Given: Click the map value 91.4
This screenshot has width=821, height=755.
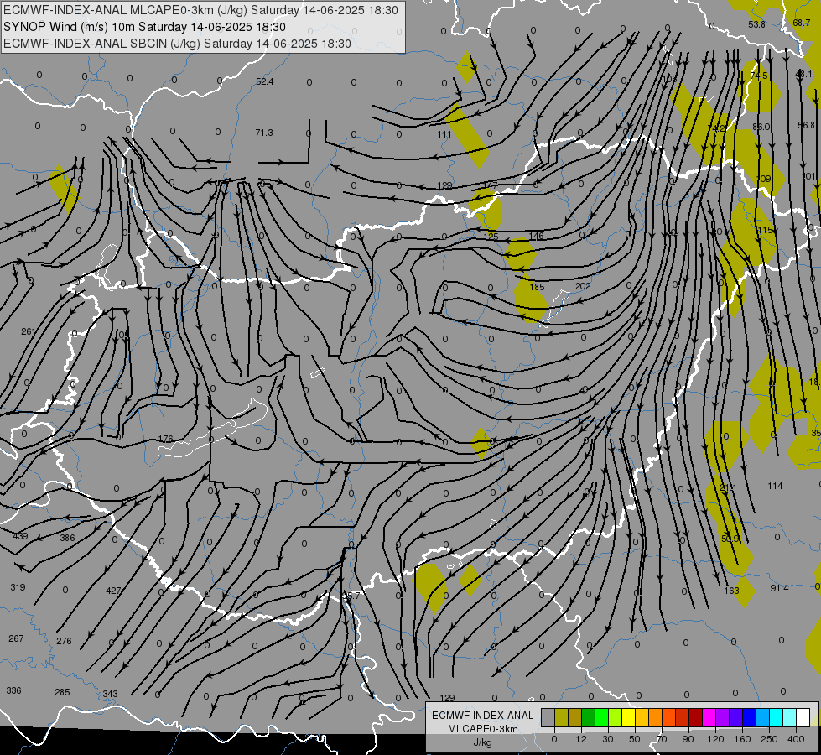Looking at the screenshot, I should point(779,588).
